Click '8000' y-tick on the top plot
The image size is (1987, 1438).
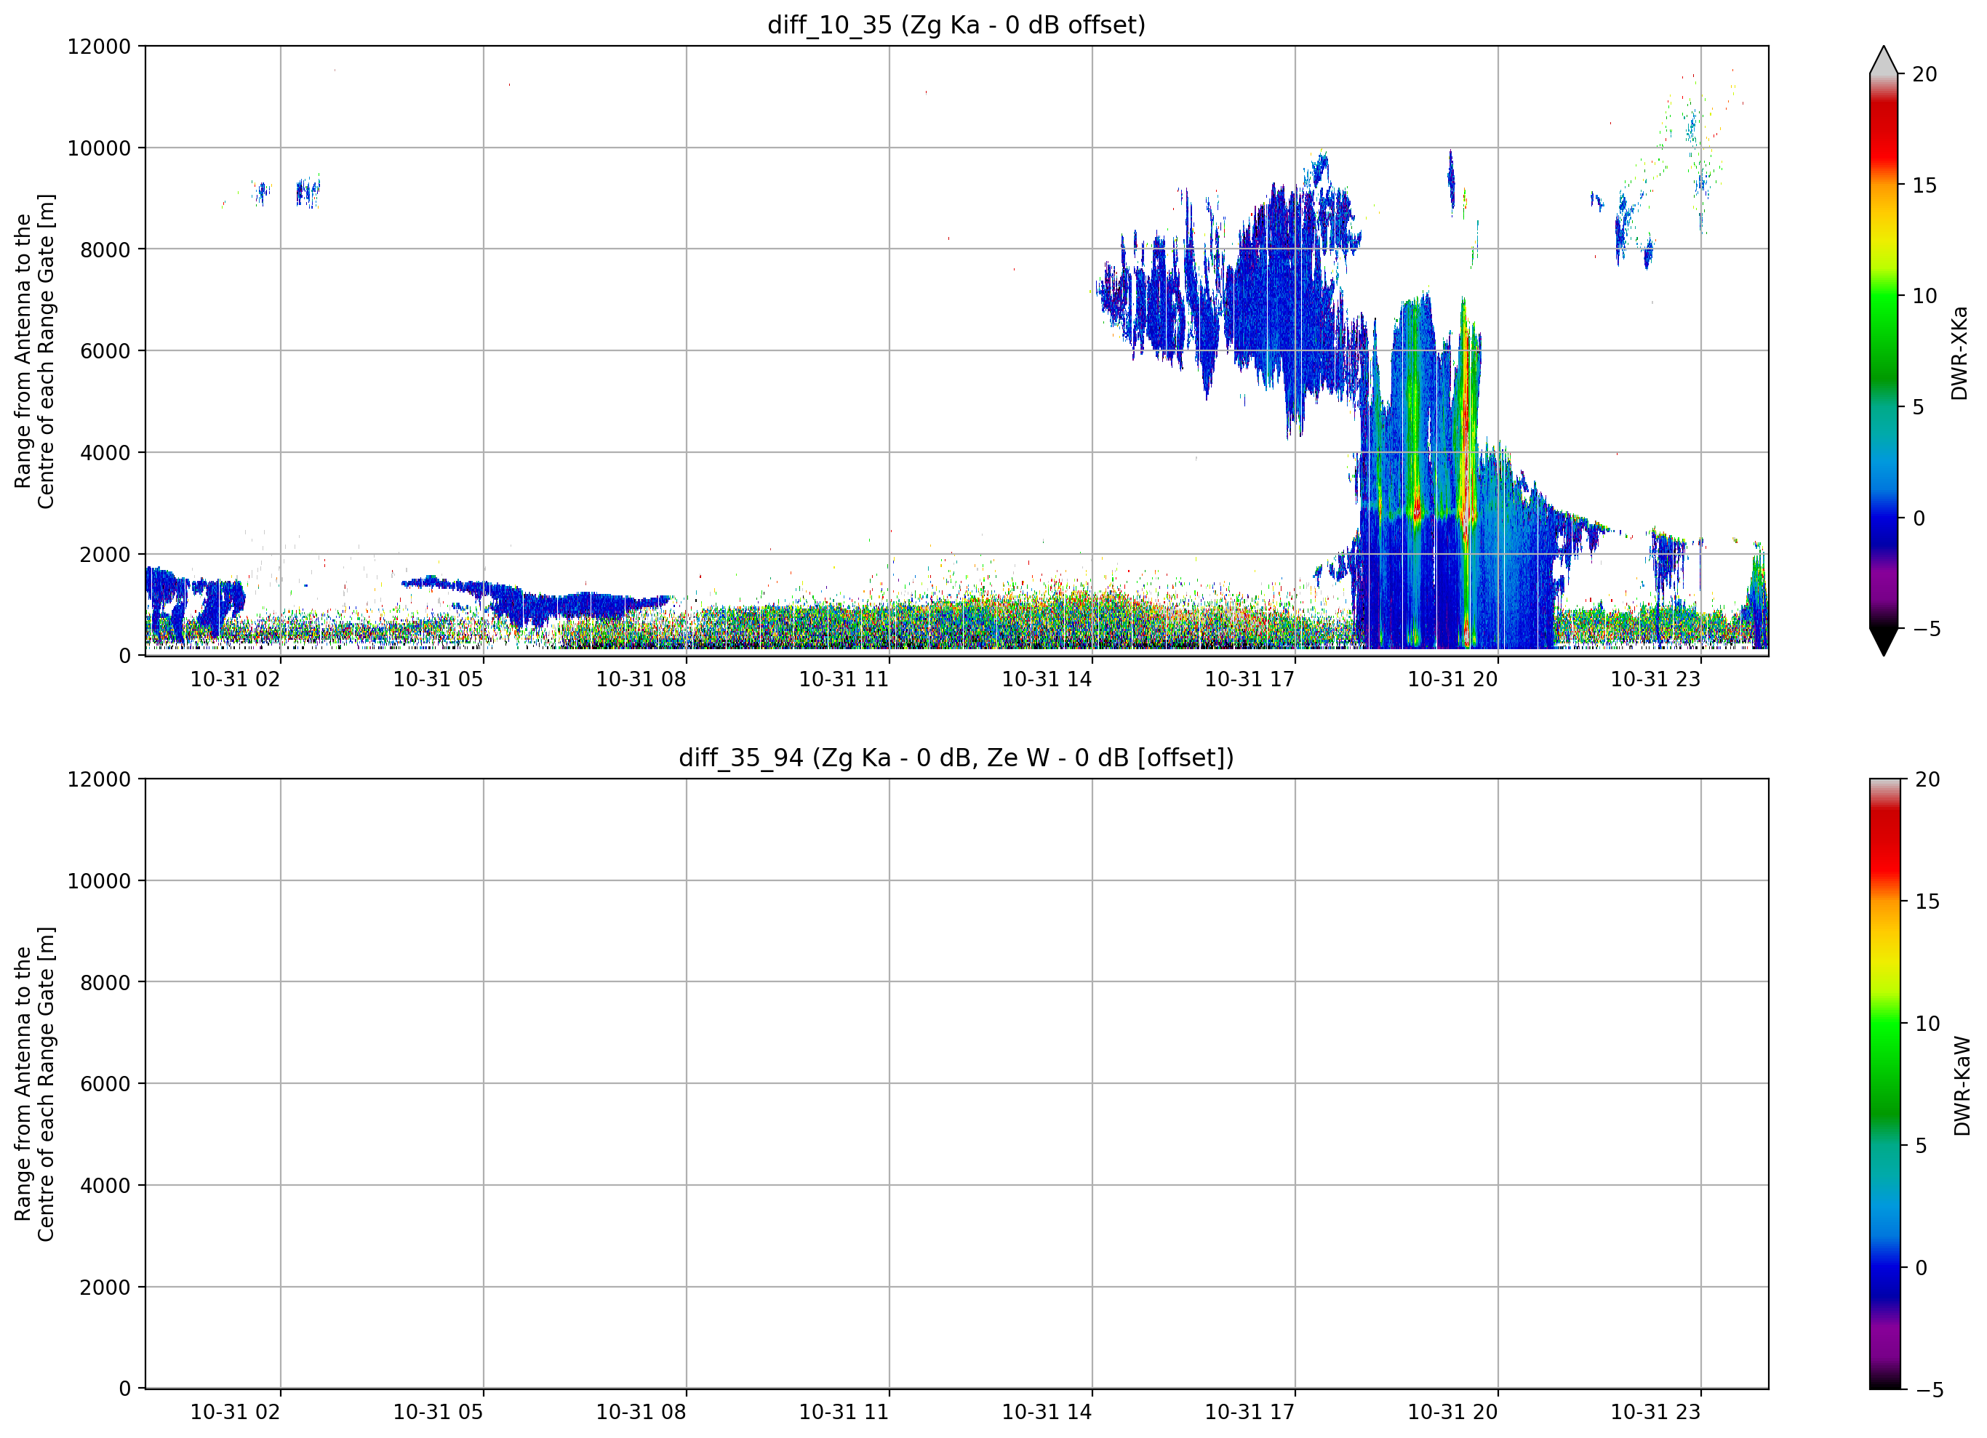105,249
